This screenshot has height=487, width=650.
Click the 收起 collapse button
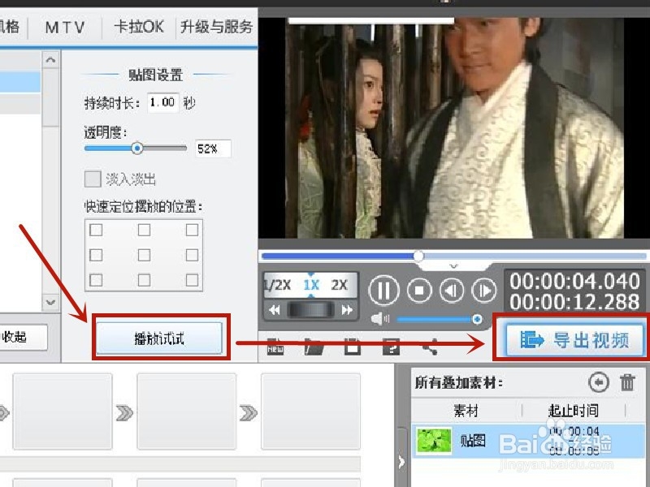pyautogui.click(x=24, y=337)
